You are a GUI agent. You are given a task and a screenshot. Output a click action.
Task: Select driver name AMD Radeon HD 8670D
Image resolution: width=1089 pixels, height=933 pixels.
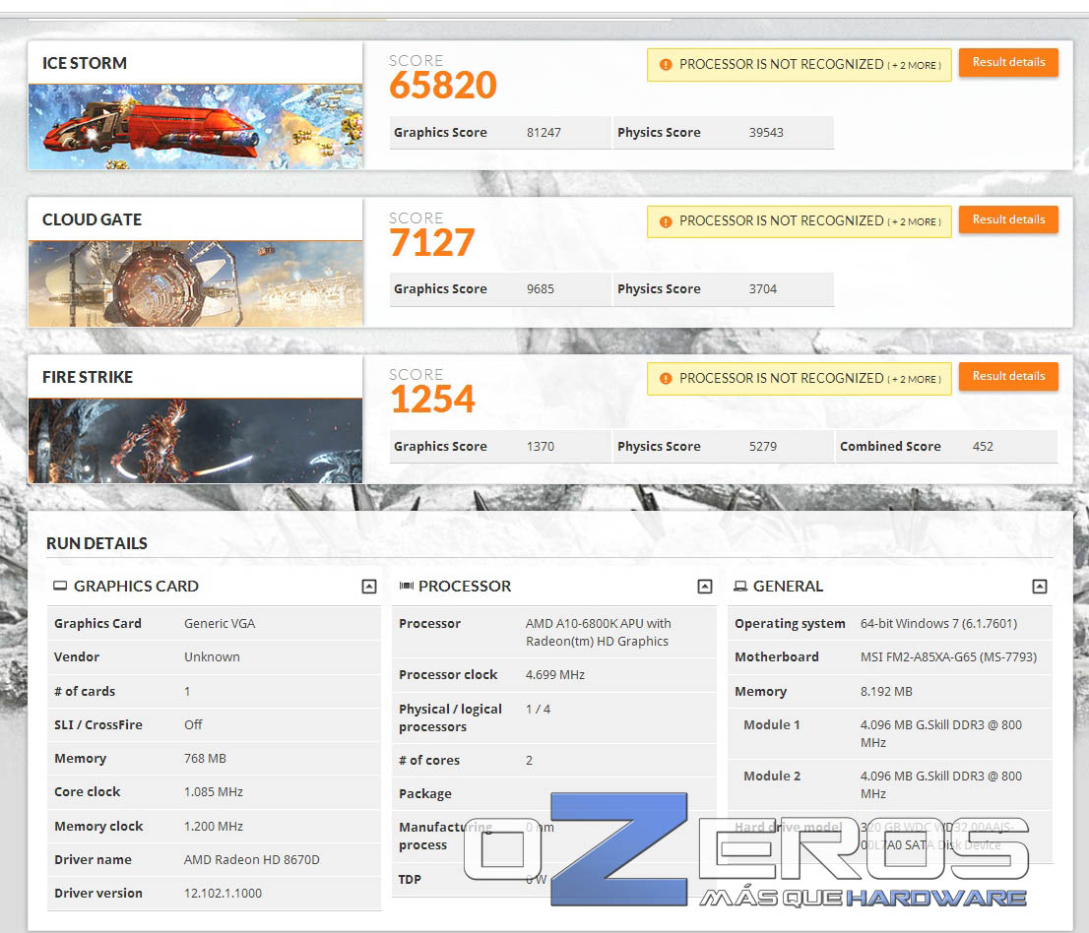[x=251, y=859]
